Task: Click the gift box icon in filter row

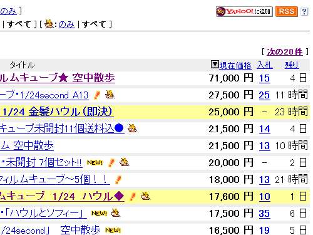Action: pos(49,23)
